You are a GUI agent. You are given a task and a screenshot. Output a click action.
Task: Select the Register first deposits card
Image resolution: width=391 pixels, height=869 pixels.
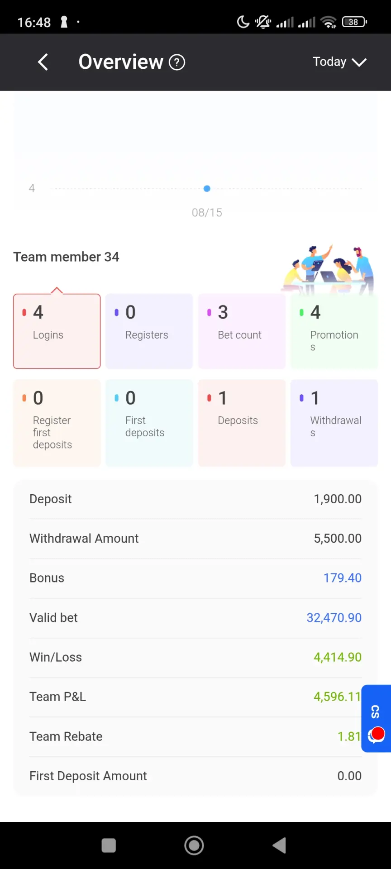click(57, 423)
